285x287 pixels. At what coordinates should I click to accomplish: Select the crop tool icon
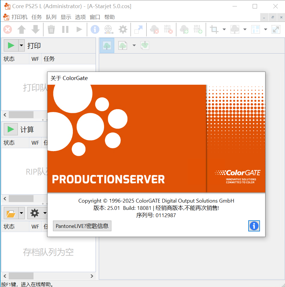coord(214,29)
